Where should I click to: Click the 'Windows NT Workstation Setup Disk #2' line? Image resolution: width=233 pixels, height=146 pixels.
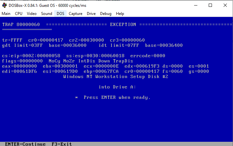point(116,77)
